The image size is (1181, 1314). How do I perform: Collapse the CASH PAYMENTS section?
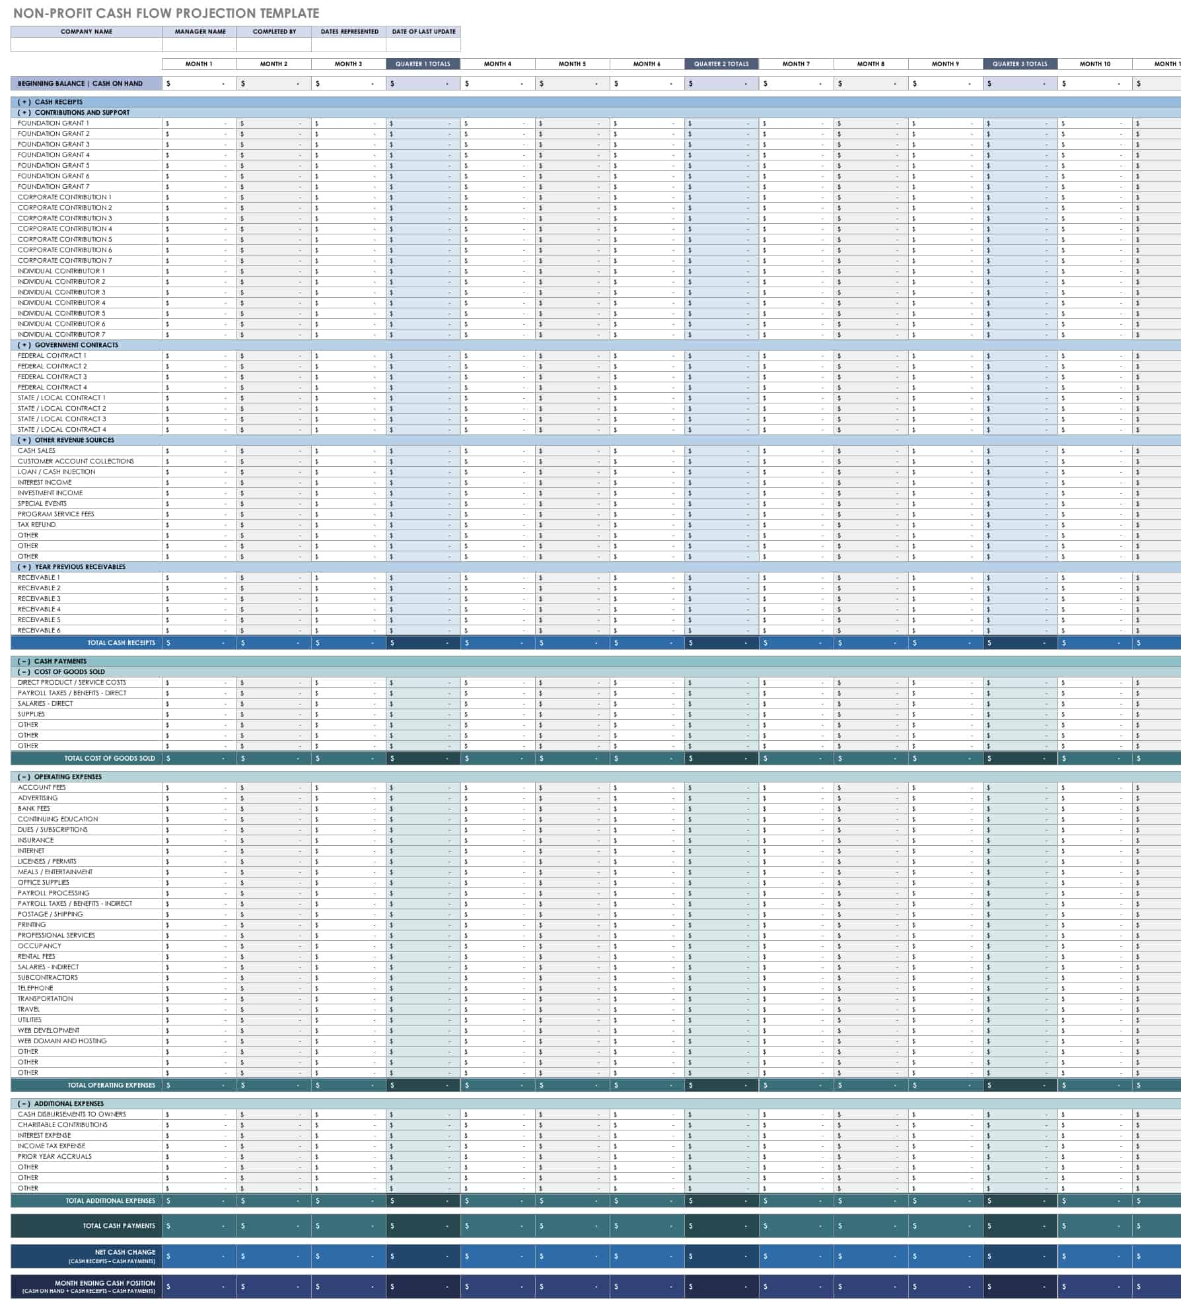(x=25, y=660)
